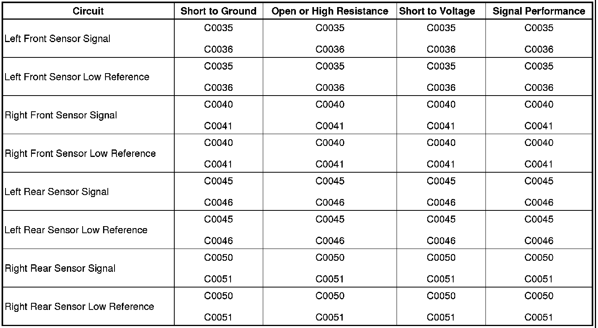Select the Left Front Sensor Signal row label
The width and height of the screenshot is (598, 328).
click(x=57, y=39)
